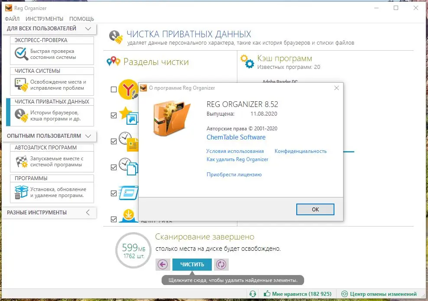Click the express check magnifier icon
This screenshot has height=301, width=428.
coord(21,54)
